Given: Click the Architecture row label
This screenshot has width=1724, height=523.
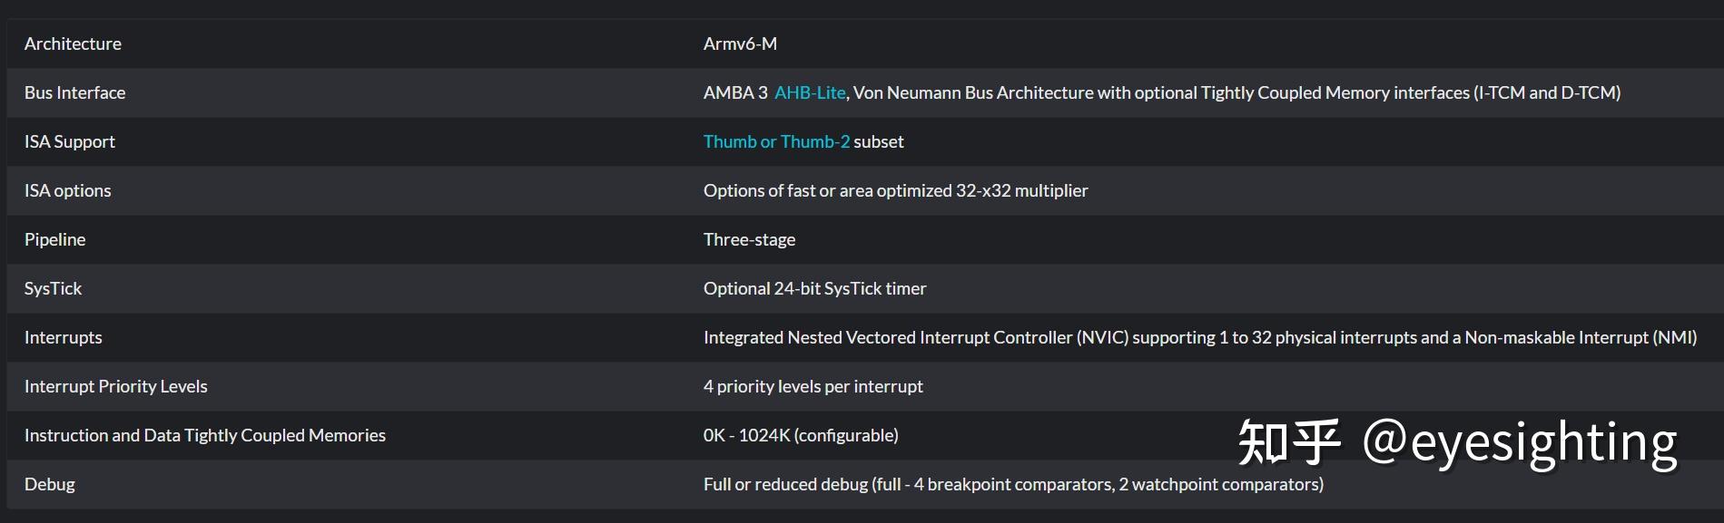Looking at the screenshot, I should pos(73,44).
